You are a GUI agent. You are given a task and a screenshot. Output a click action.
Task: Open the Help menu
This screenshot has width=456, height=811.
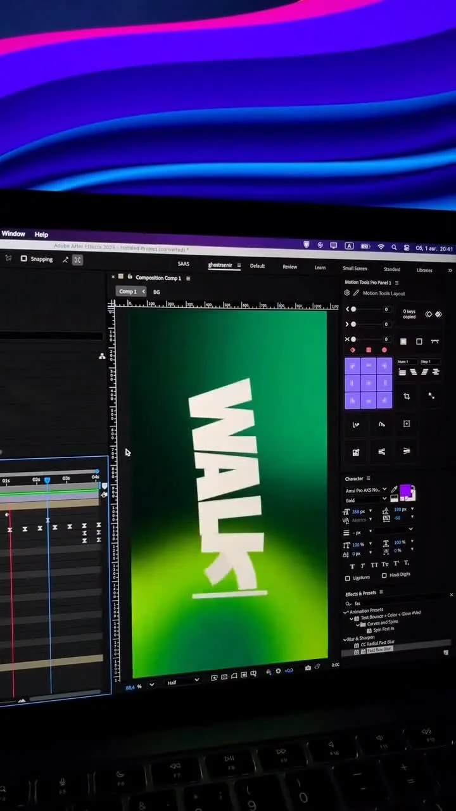pyautogui.click(x=41, y=234)
